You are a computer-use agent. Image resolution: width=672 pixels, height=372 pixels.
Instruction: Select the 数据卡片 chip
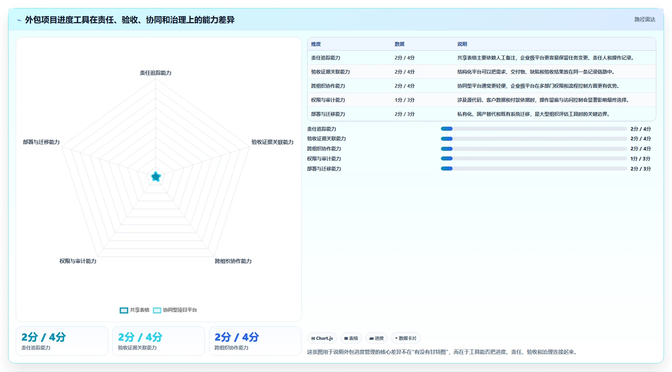point(406,338)
